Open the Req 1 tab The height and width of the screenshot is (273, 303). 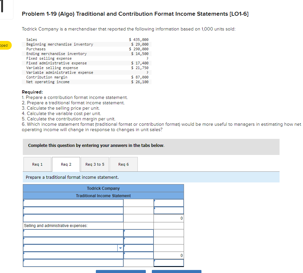(x=37, y=164)
